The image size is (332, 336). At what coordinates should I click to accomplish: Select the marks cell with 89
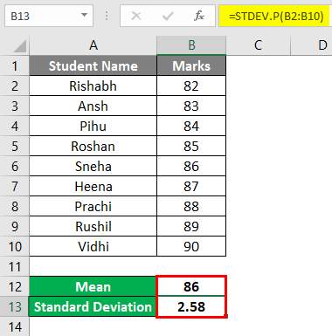click(x=191, y=227)
